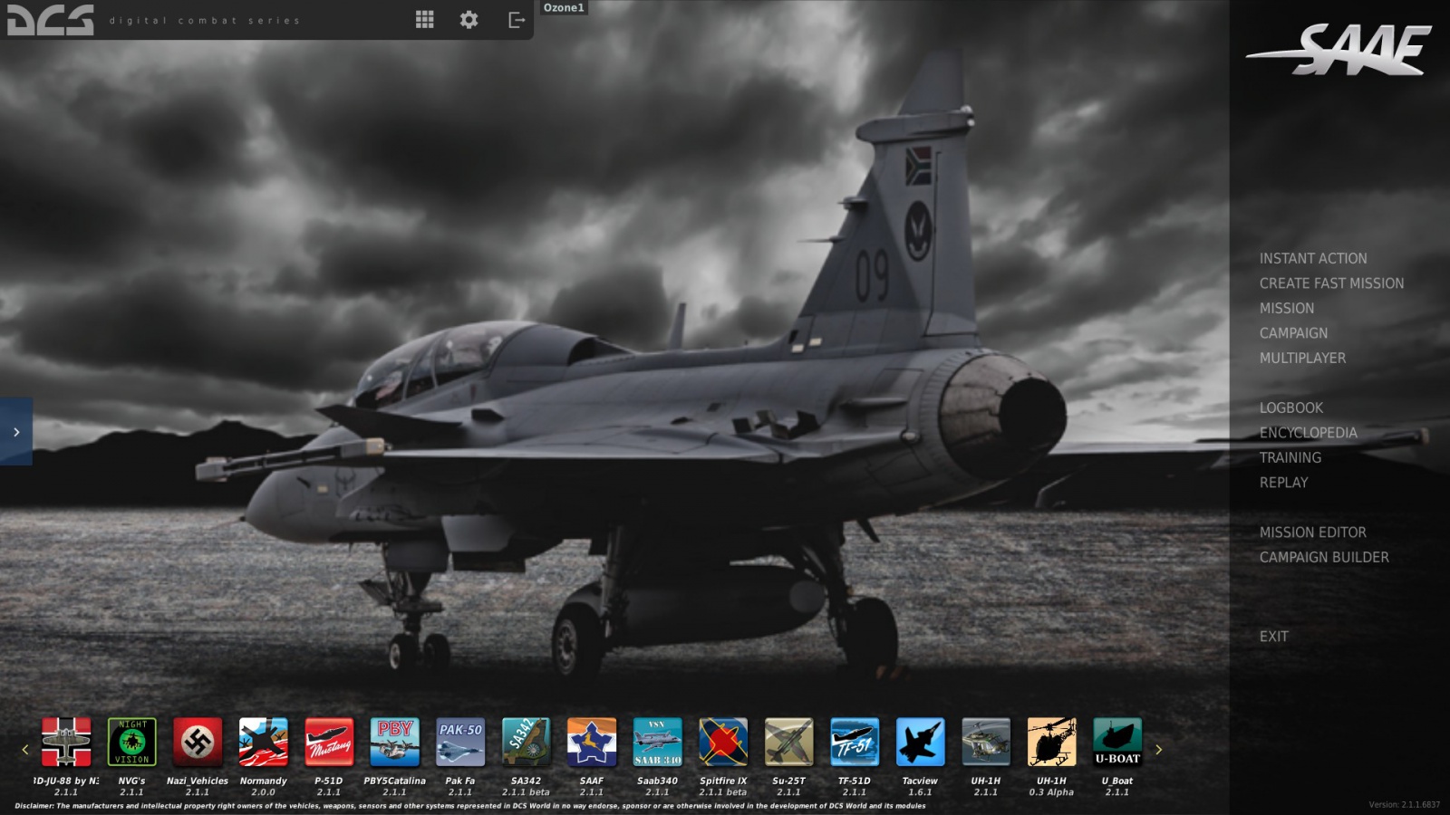This screenshot has width=1450, height=815.
Task: Select the Spitfire IX module icon
Action: (723, 743)
